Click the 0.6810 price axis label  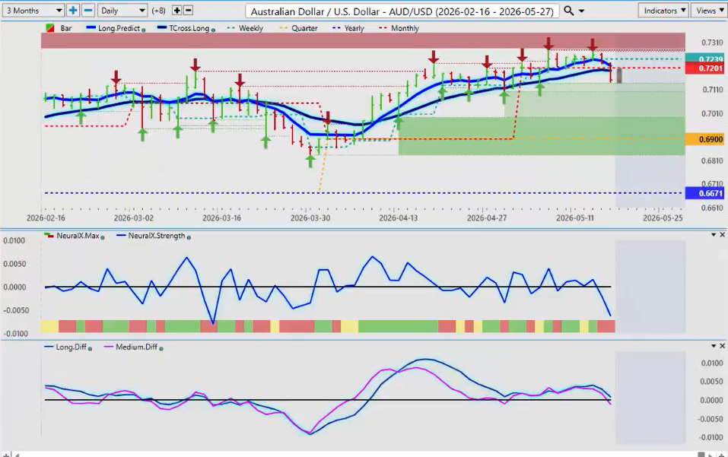[x=712, y=161]
